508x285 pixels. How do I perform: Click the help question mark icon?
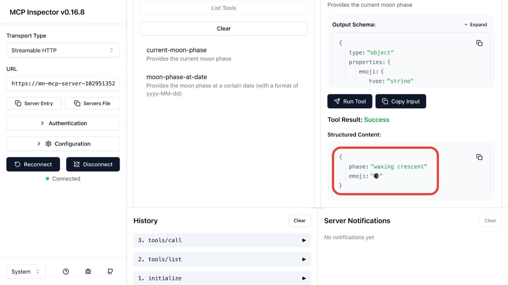click(x=66, y=272)
